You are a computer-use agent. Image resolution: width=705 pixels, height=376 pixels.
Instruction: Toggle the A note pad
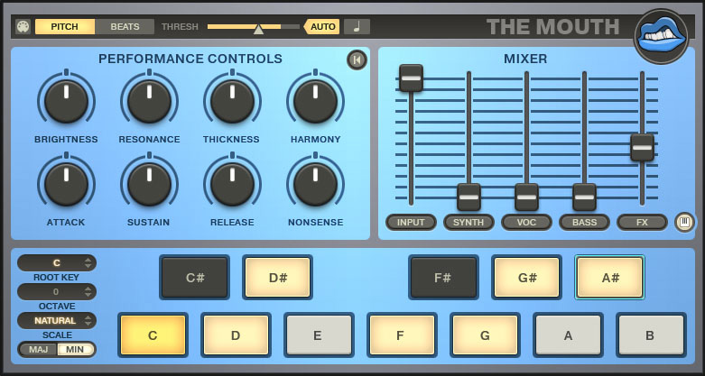[569, 335]
